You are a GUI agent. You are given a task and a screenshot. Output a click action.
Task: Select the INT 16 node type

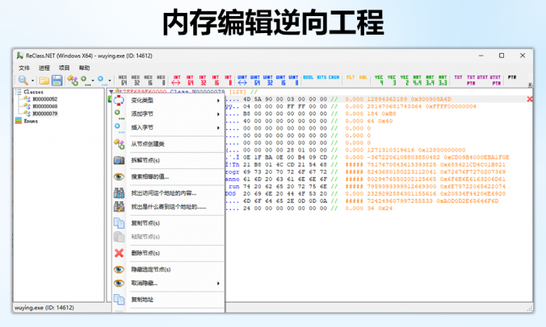click(216, 81)
